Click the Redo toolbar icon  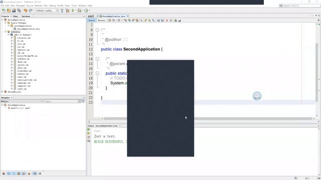coord(31,10)
